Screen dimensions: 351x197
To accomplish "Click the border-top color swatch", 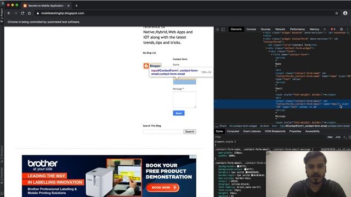I will [x=253, y=175].
